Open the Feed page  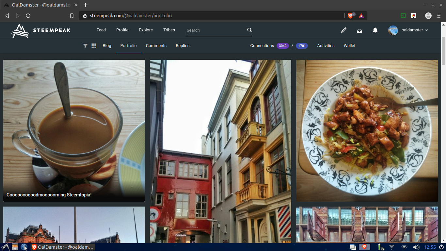coord(101,30)
